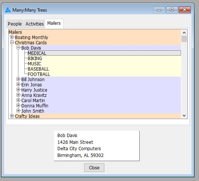Expand the Anna Kravitz node
The height and width of the screenshot is (181, 199).
pyautogui.click(x=18, y=95)
